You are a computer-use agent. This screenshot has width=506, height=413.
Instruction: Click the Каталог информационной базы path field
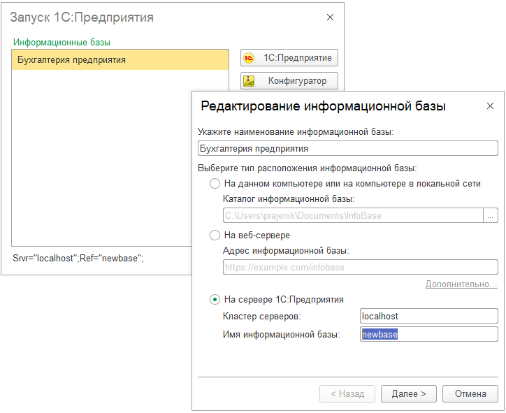353,215
